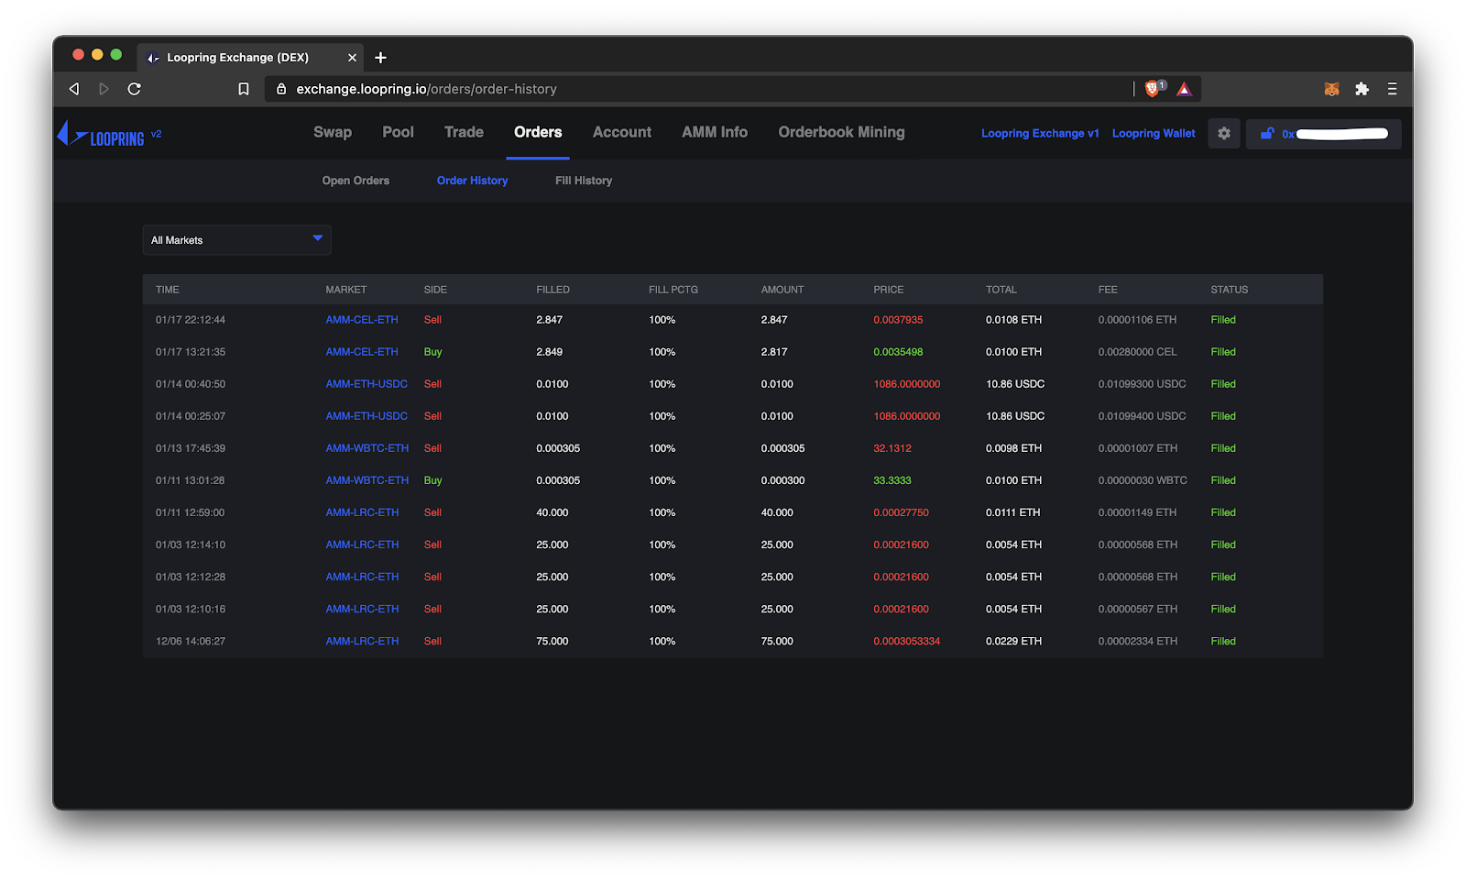Screen dimensions: 1466x880
Task: Switch to the Open Orders tab
Action: tap(356, 181)
